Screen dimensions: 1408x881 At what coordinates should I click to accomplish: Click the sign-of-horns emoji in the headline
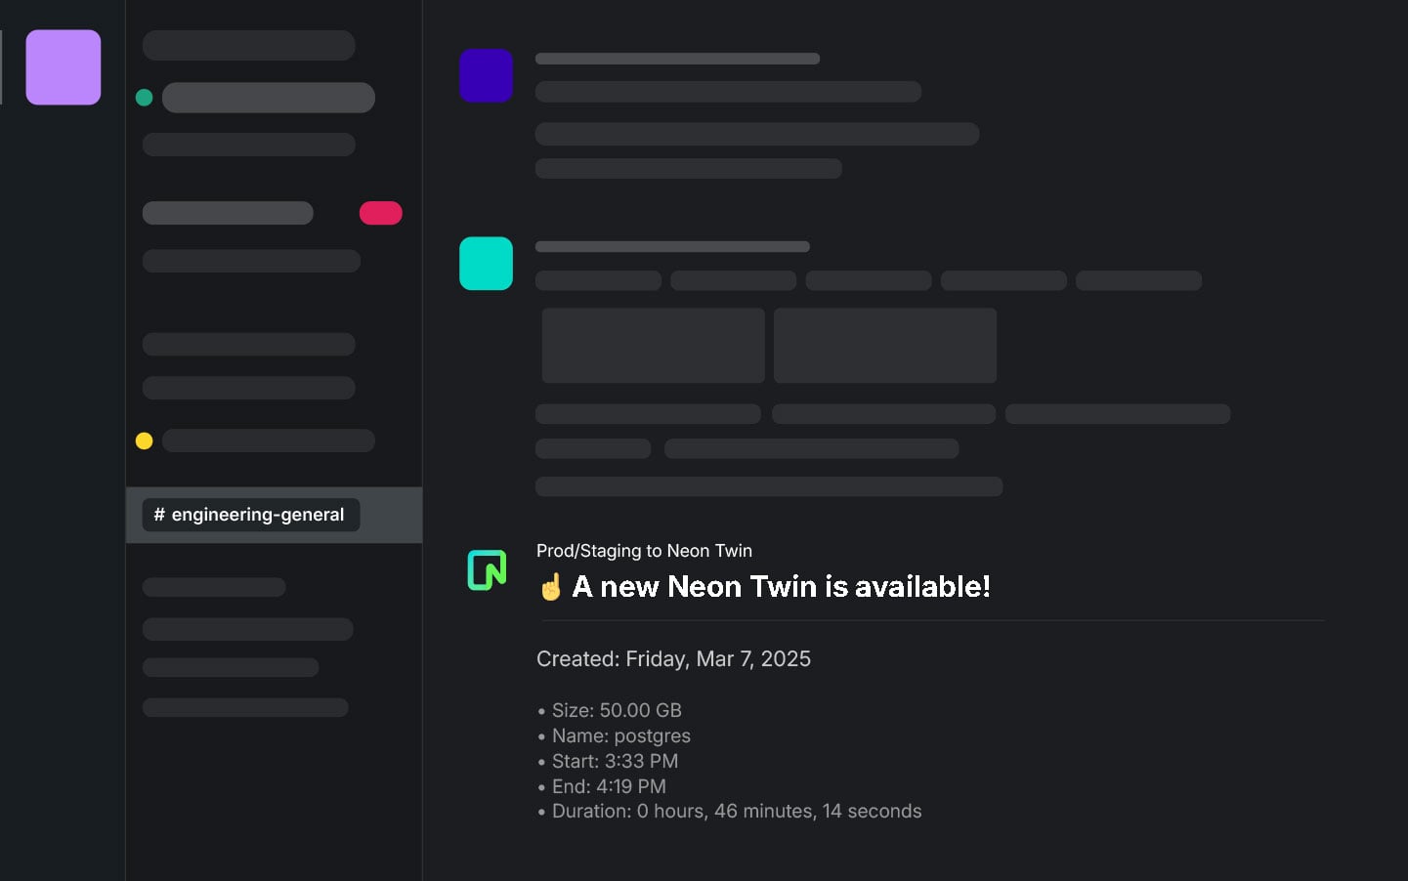tap(550, 586)
